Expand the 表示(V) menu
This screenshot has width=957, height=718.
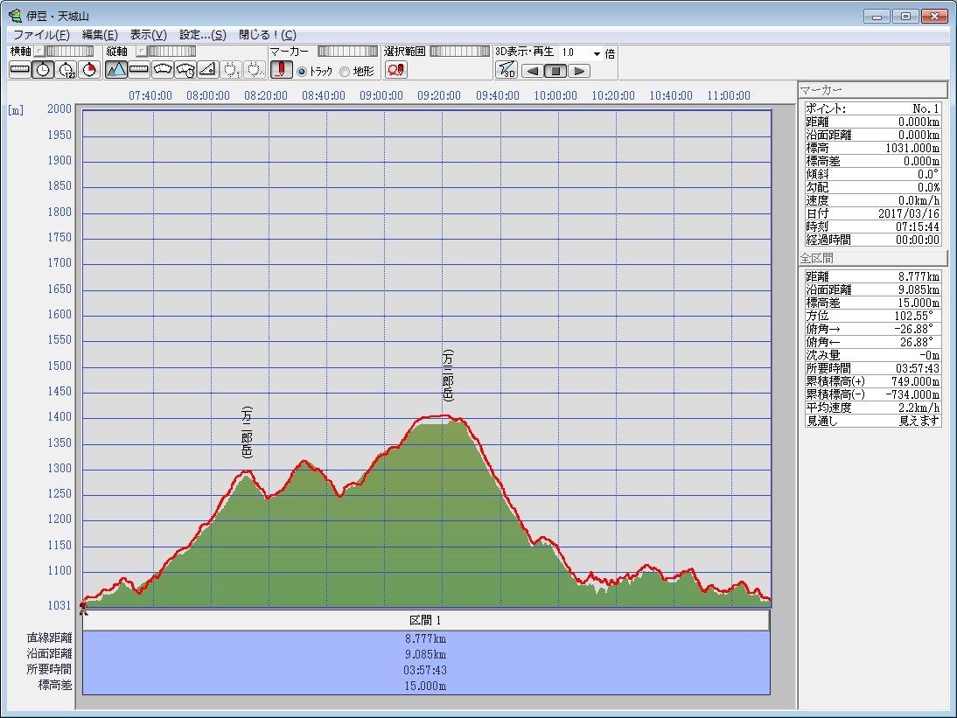click(148, 35)
